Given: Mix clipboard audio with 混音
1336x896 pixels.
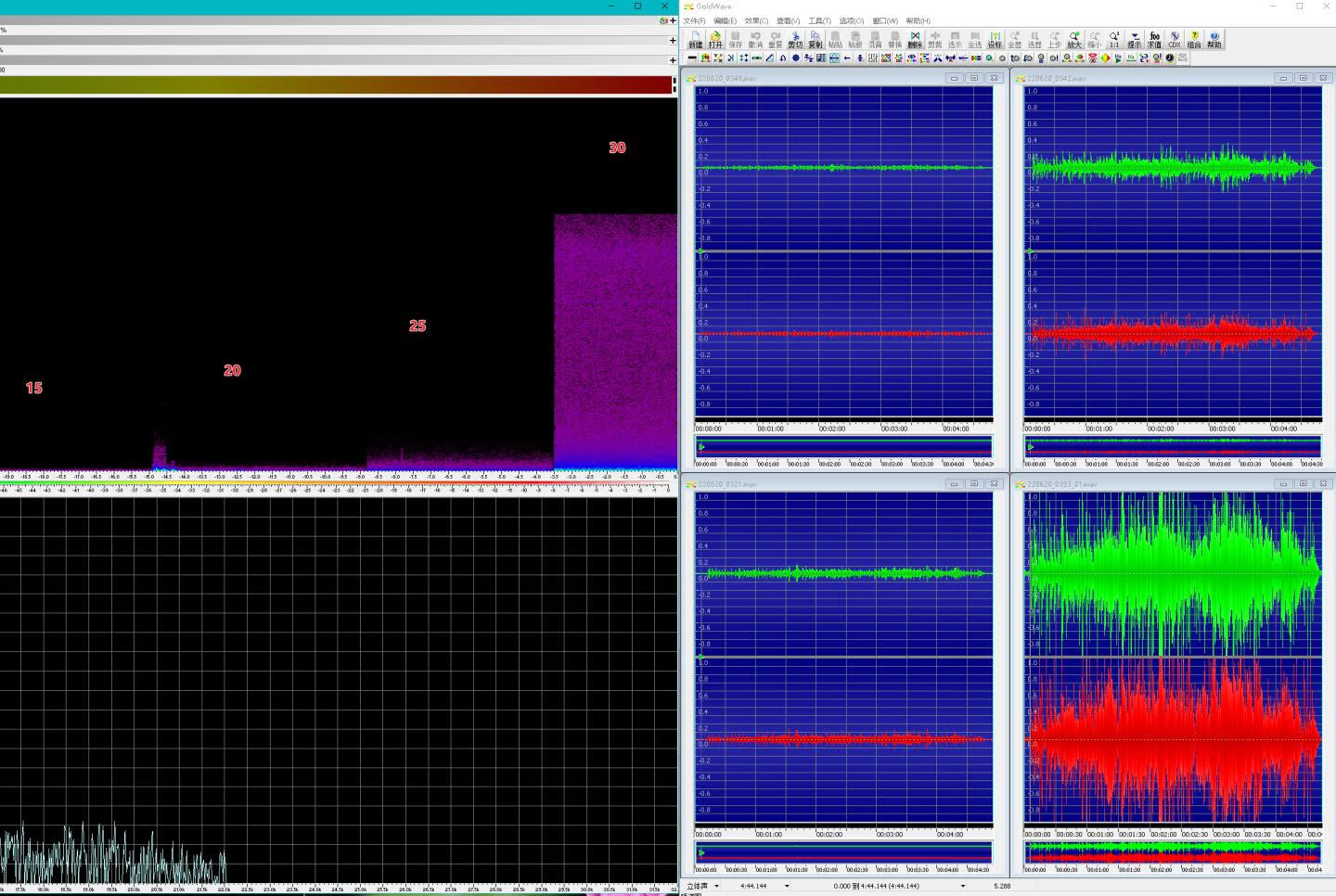Looking at the screenshot, I should point(875,40).
